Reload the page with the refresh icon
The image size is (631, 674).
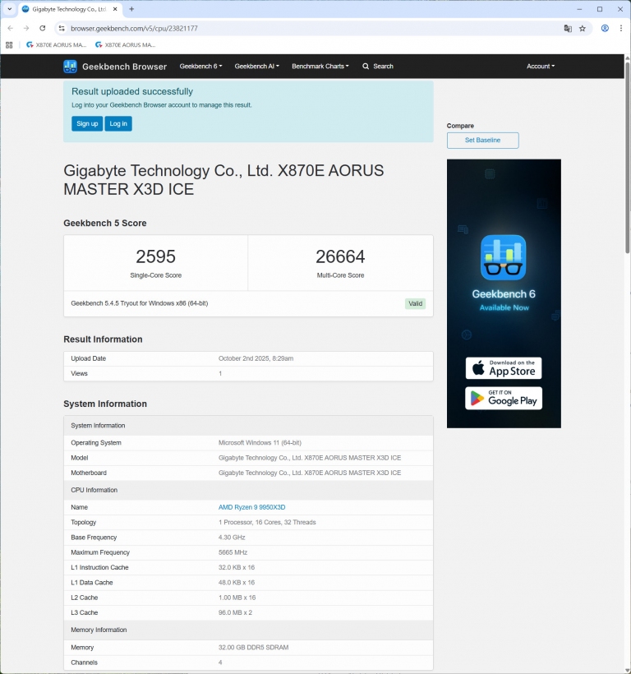(x=43, y=28)
